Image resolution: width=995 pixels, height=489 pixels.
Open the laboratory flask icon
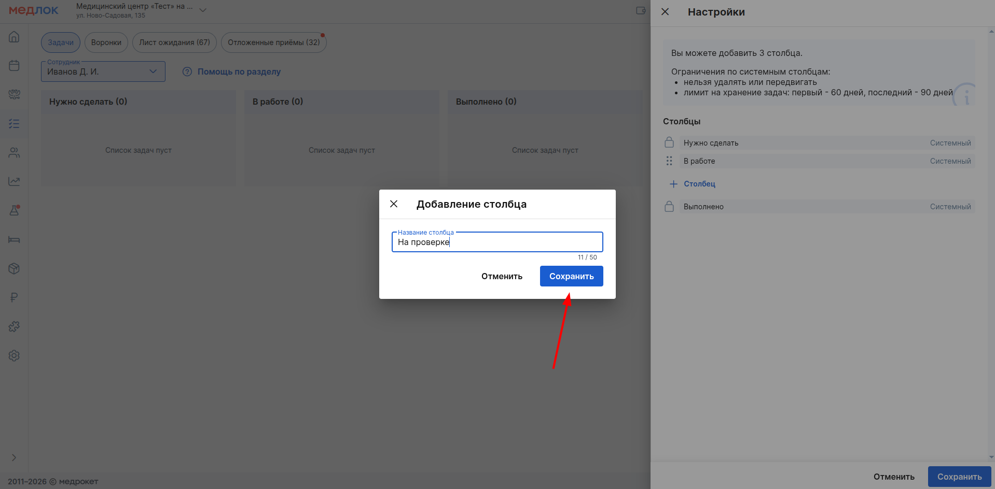[x=14, y=210]
